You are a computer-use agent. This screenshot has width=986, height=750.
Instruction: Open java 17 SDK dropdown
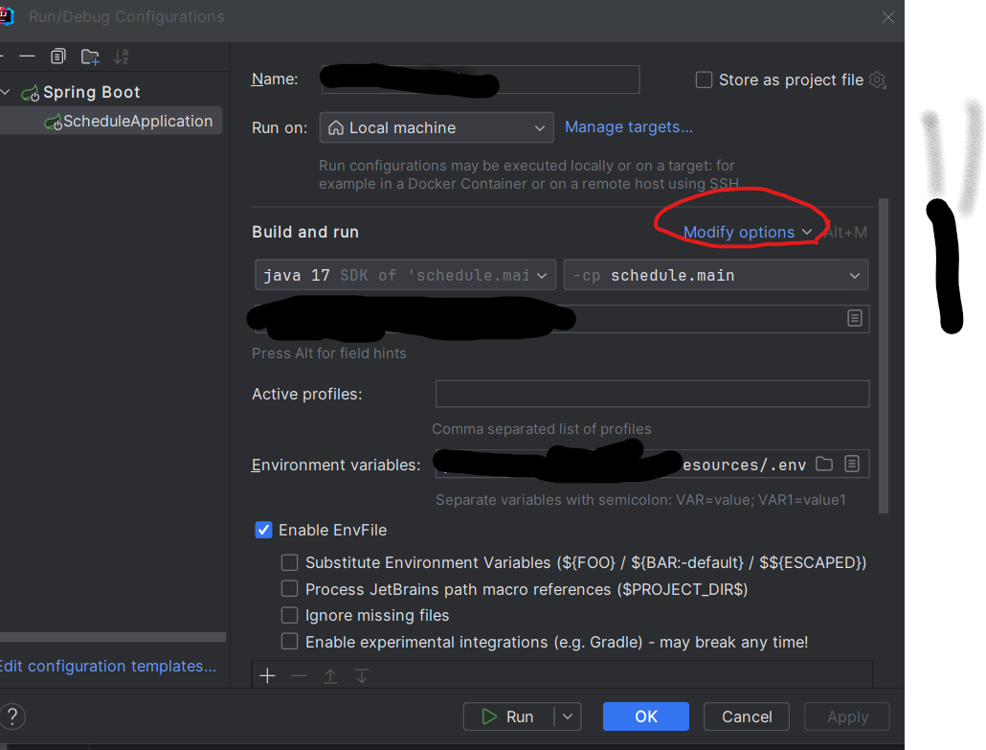pyautogui.click(x=405, y=275)
